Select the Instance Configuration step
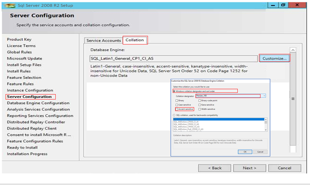 pos(30,90)
